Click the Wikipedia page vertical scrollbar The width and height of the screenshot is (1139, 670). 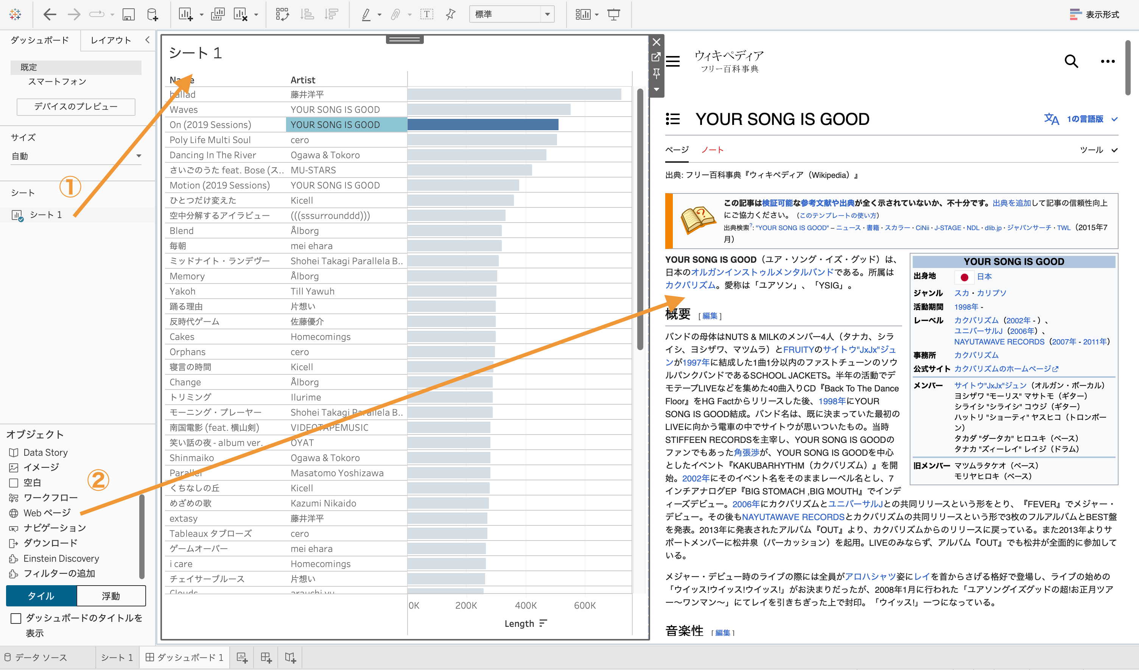click(1128, 68)
